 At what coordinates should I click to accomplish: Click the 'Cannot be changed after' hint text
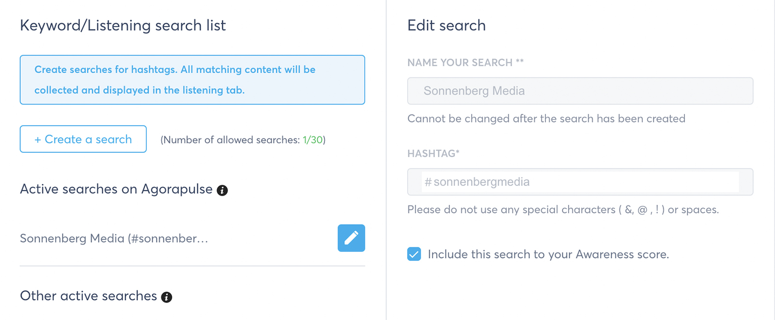[546, 119]
